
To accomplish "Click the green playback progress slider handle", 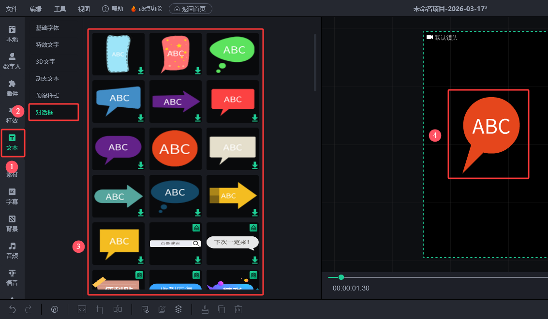I will tap(341, 277).
